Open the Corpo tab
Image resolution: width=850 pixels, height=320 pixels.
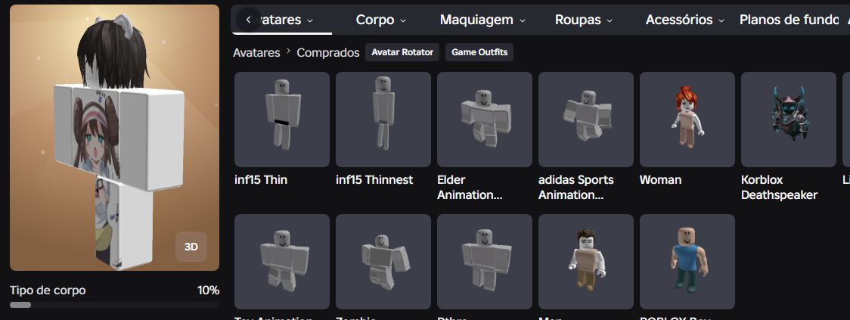[x=380, y=20]
